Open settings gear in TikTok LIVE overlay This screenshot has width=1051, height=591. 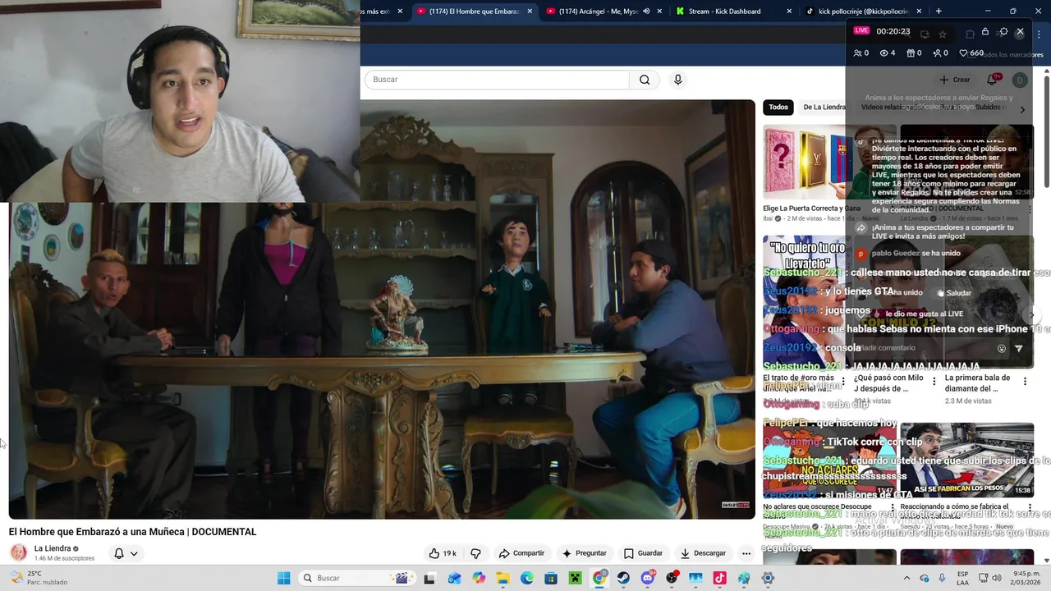(x=1003, y=31)
